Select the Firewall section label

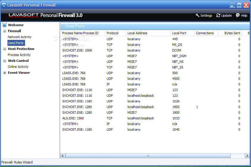[x=14, y=31]
